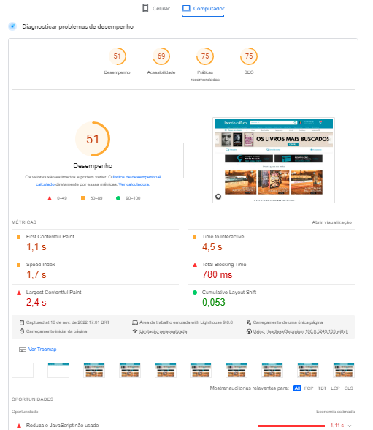Viewport: 373px width, 430px height.
Task: Click the stopwatch icon by Carregamento inicial
Action: click(x=22, y=331)
